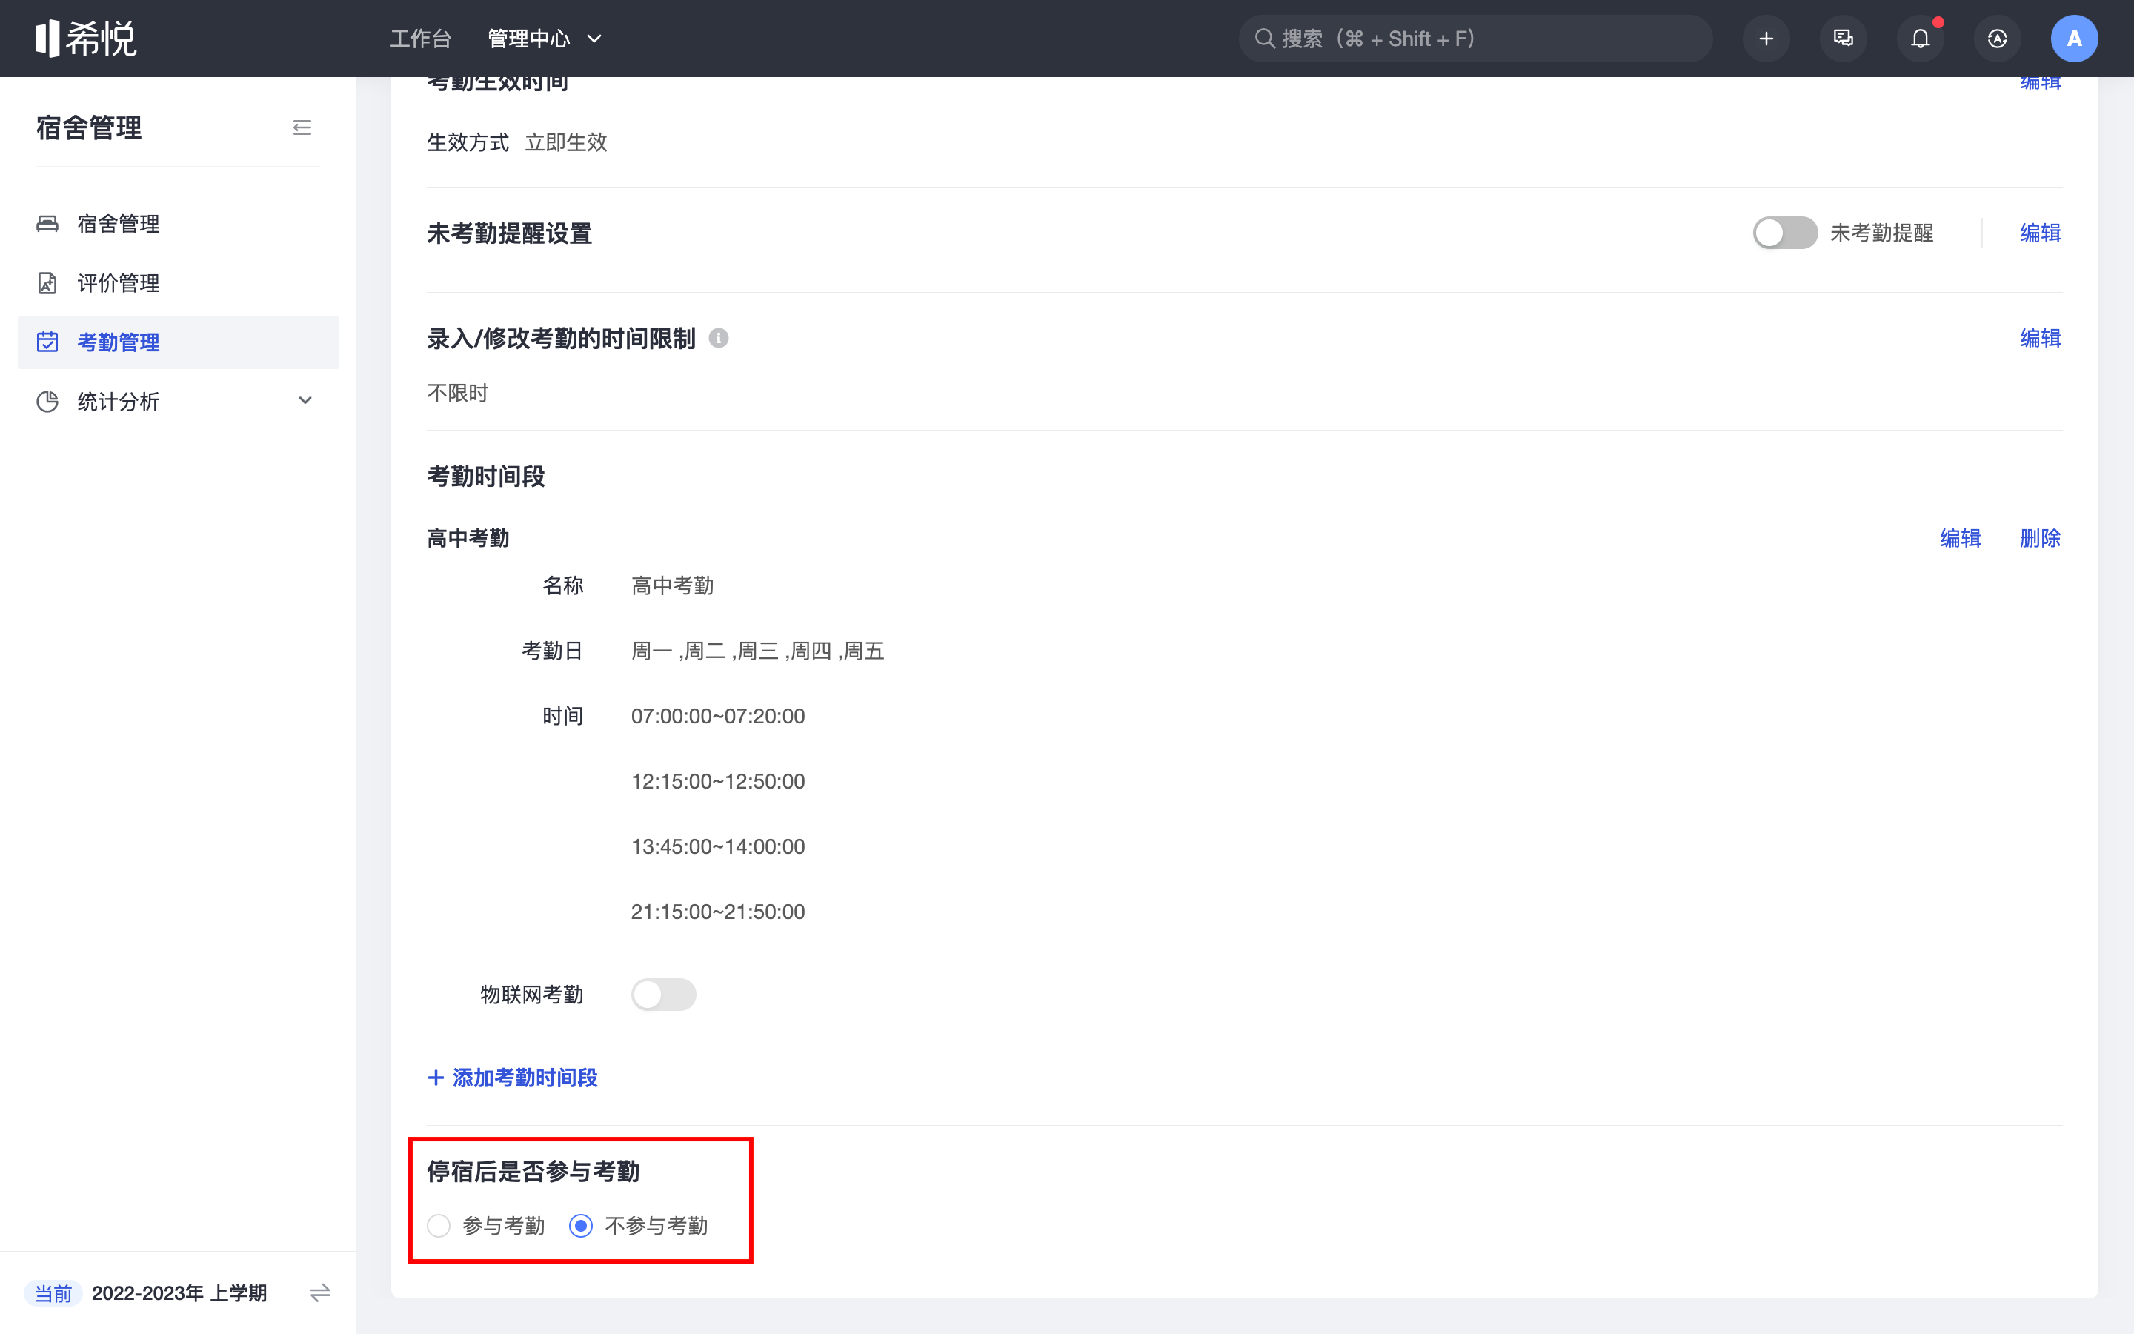Screen dimensions: 2134x1334
Task: Click the 考勤管理 calendar icon
Action: (x=47, y=342)
